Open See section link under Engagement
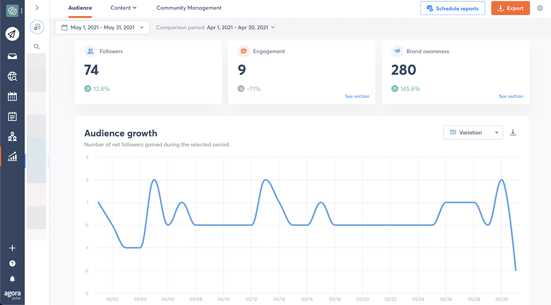Image resolution: width=551 pixels, height=305 pixels. pyautogui.click(x=357, y=96)
